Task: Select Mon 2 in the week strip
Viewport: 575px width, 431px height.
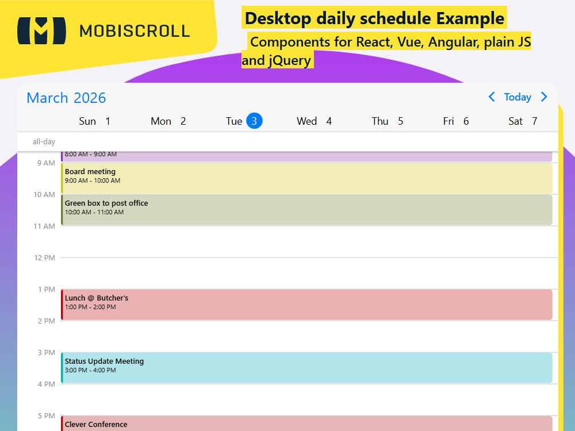Action: 168,121
